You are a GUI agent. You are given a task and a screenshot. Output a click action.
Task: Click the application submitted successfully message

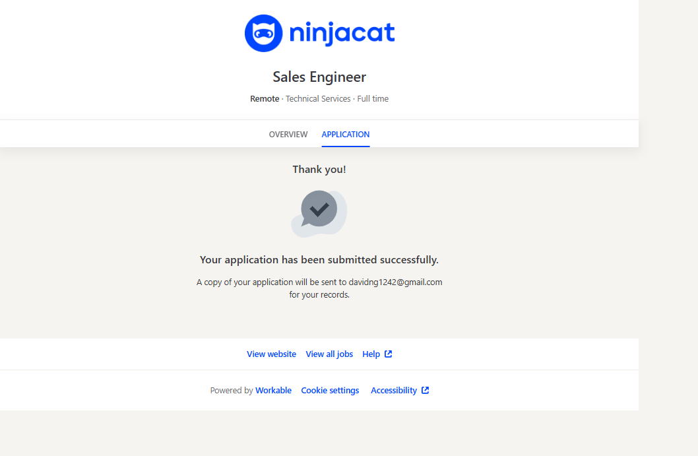[x=319, y=260]
